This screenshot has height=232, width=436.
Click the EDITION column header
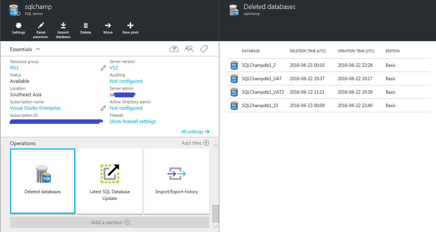393,51
